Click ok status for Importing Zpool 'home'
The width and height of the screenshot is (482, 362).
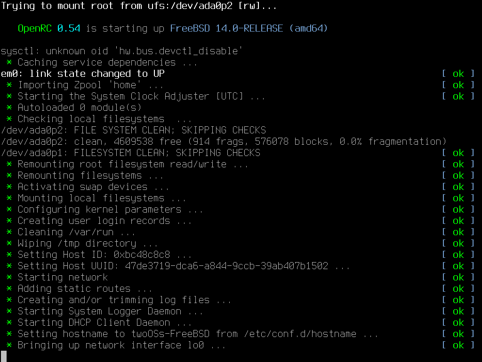pos(458,85)
